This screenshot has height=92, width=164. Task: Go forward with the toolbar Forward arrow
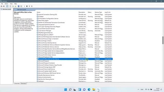[x=4, y=6]
